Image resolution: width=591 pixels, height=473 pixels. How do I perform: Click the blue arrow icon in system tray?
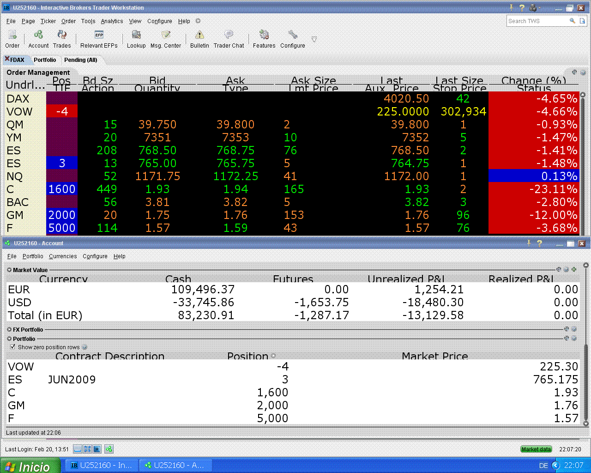[556, 465]
